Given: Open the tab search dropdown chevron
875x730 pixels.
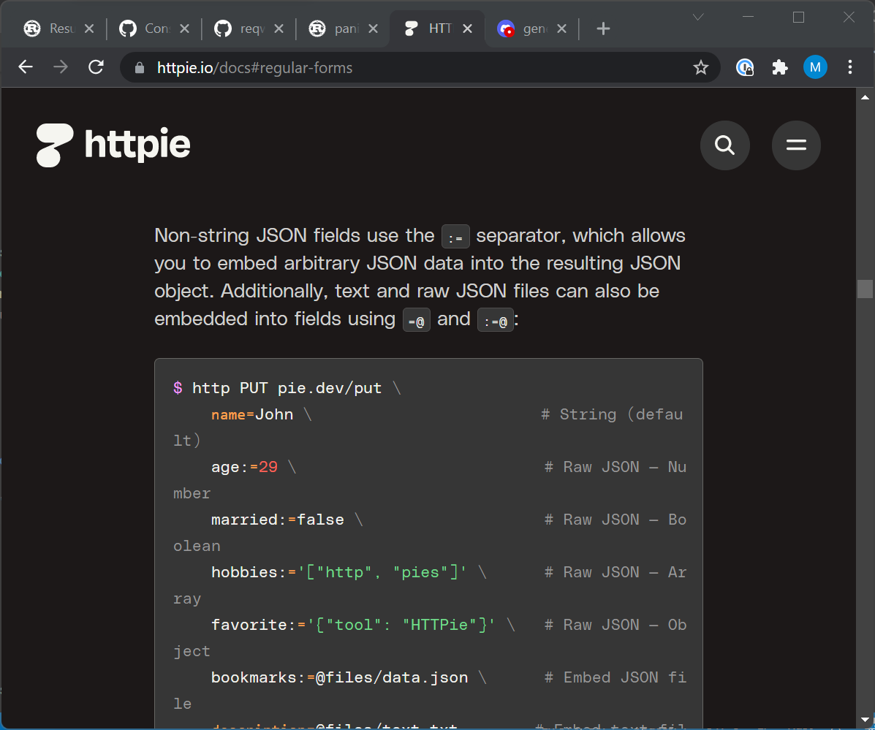Looking at the screenshot, I should point(697,18).
